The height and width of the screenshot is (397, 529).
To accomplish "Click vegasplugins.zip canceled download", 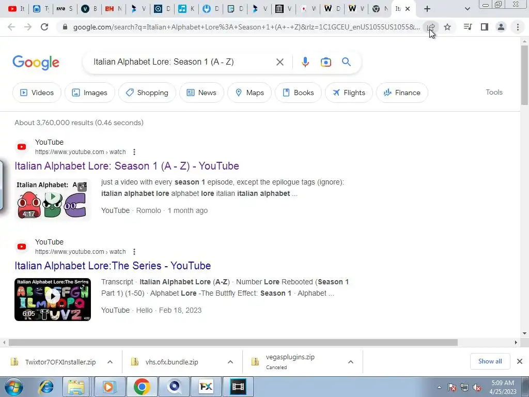I will pyautogui.click(x=284, y=361).
